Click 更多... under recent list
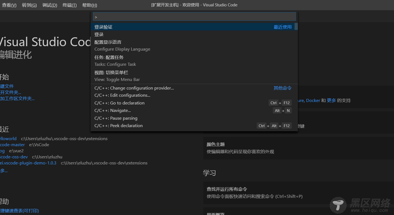This screenshot has height=215, width=394. pos(4,171)
